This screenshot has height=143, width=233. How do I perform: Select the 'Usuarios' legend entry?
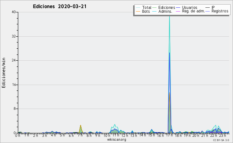click(187, 7)
